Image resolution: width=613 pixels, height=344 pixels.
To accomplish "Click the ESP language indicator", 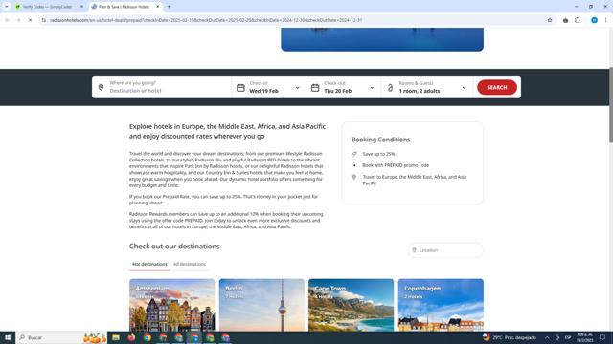I will [568, 337].
